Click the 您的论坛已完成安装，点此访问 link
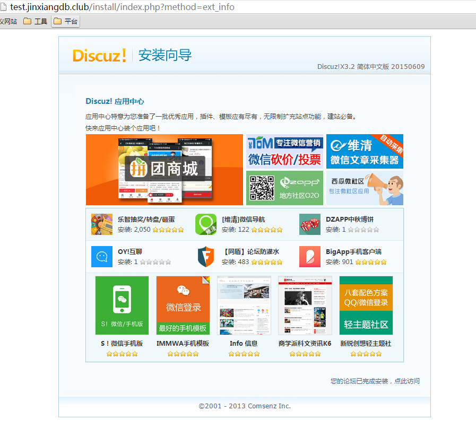476x429 pixels. coord(375,381)
